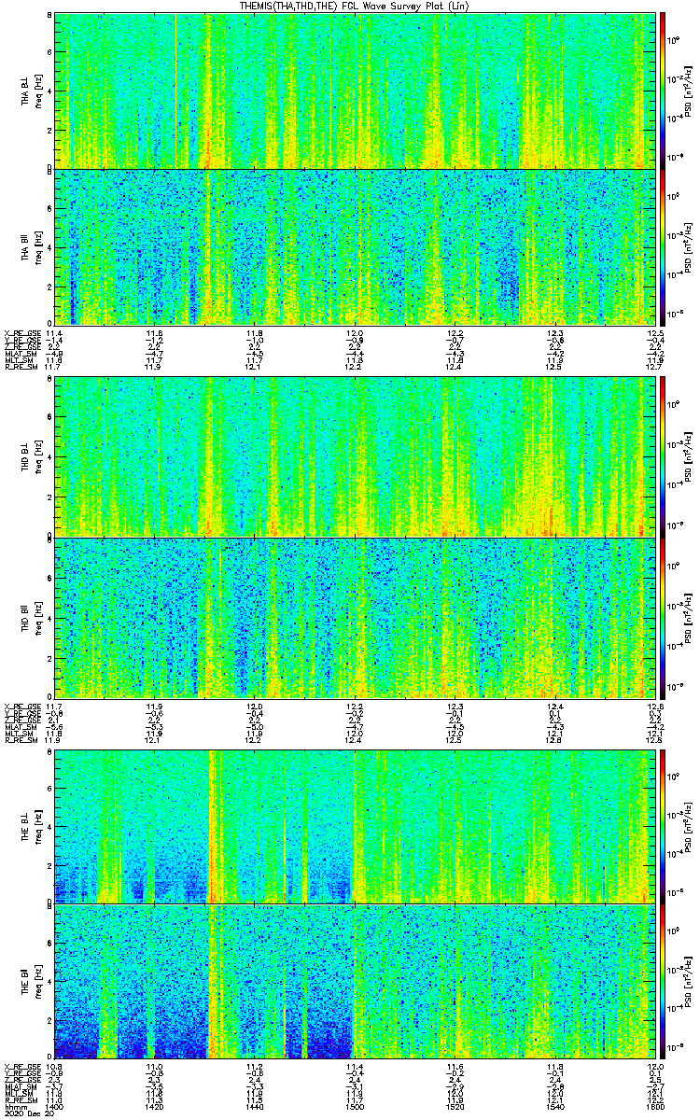Click the 'THA B∥ freq [Hz]' axis label
The image size is (700, 1120).
31,247
